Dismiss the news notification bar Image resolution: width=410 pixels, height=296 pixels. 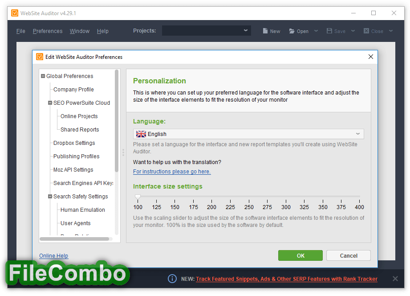pos(395,279)
